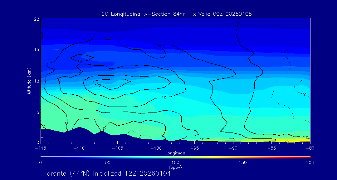Click the (ppbv) units label

point(175,167)
